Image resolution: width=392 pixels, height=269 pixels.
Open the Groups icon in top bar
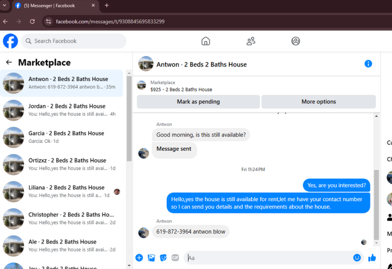[295, 41]
